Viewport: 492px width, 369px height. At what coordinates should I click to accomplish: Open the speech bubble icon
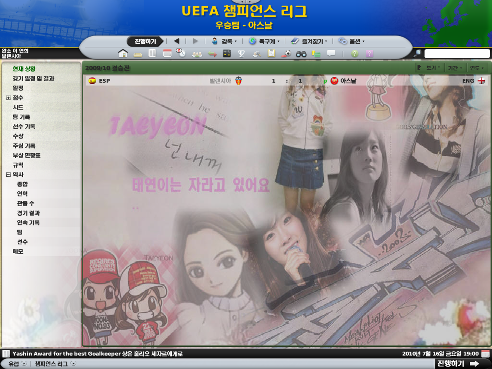(x=331, y=53)
